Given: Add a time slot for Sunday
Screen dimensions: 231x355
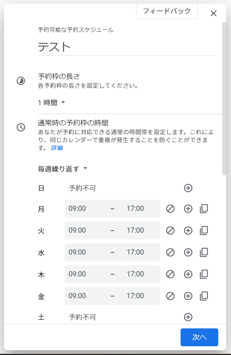Looking at the screenshot, I should point(188,188).
